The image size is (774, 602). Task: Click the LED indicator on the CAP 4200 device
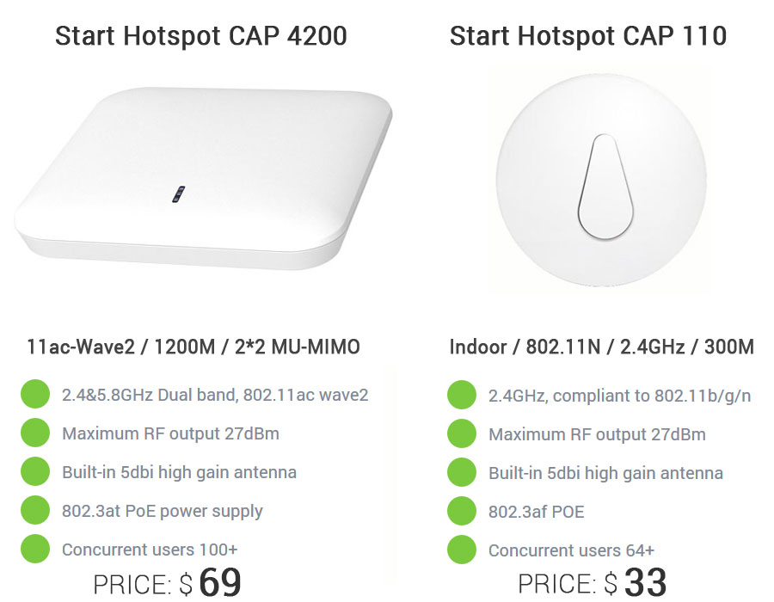click(178, 193)
